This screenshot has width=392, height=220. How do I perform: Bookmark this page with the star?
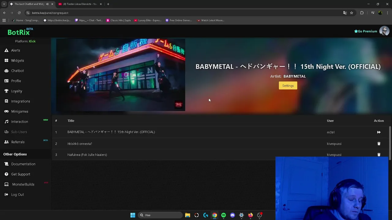click(352, 13)
